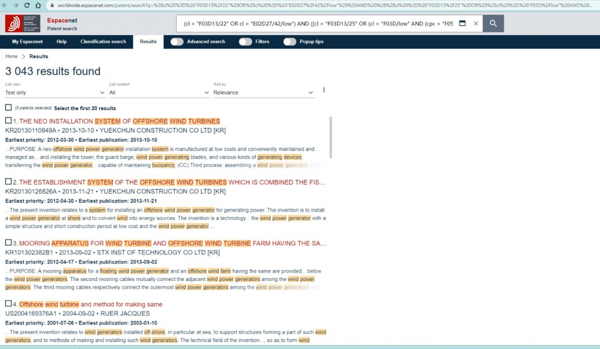
Task: Click the Home breadcrumb link
Action: point(11,57)
